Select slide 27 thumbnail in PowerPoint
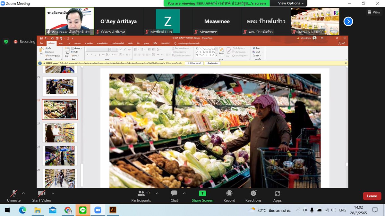 tap(60, 133)
